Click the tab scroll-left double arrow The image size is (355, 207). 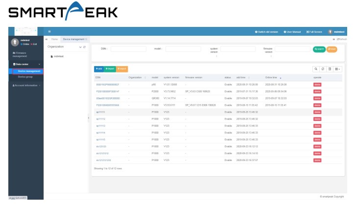pyautogui.click(x=47, y=39)
